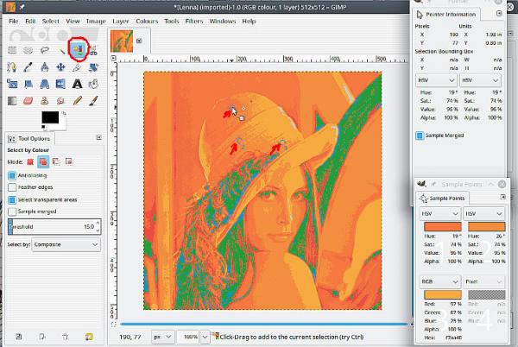Open right HSV dropdown in Pointer Information

[480, 80]
